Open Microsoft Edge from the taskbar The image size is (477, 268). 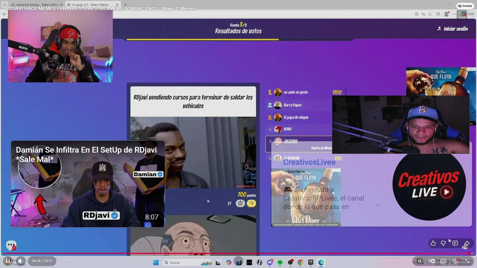coord(321,262)
